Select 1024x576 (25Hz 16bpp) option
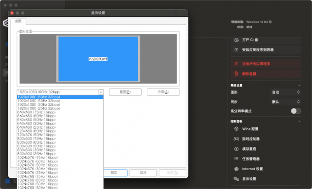Image resolution: width=312 pixels, height=189 pixels. [x=60, y=173]
